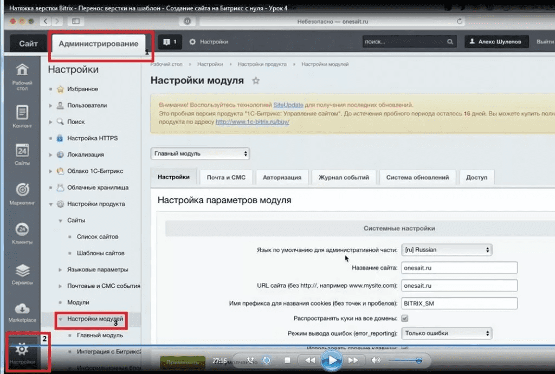The image size is (555, 374).
Task: Expand Языковые параметры tree item
Action: coord(60,269)
